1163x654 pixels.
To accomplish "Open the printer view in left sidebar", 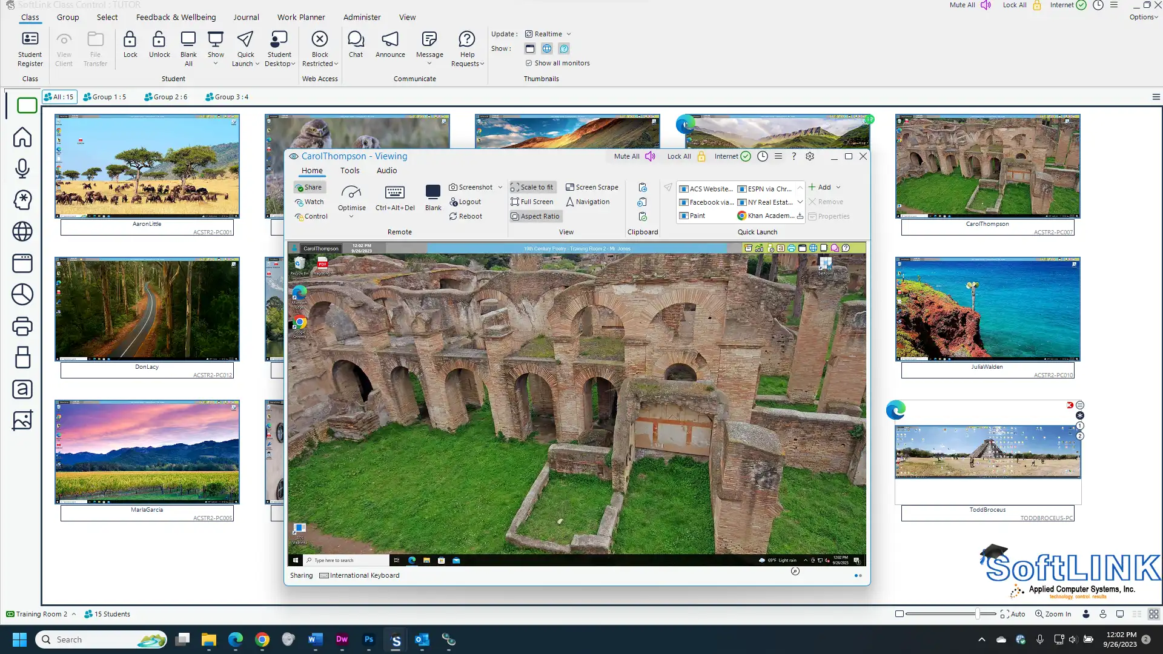I will (x=22, y=326).
